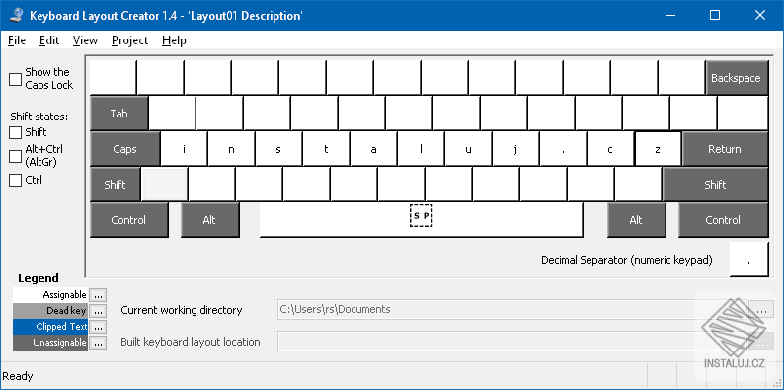Click the white Assignable color swatch
The height and width of the screenshot is (390, 784).
tap(50, 295)
